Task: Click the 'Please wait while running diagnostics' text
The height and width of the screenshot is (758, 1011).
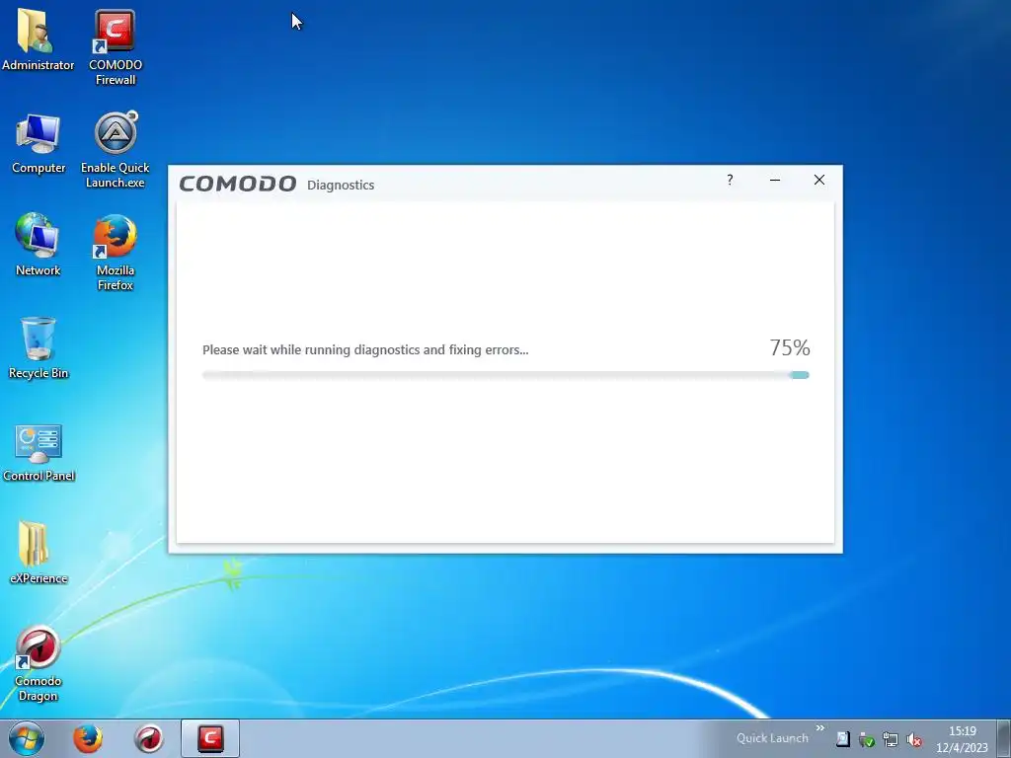Action: coord(365,350)
